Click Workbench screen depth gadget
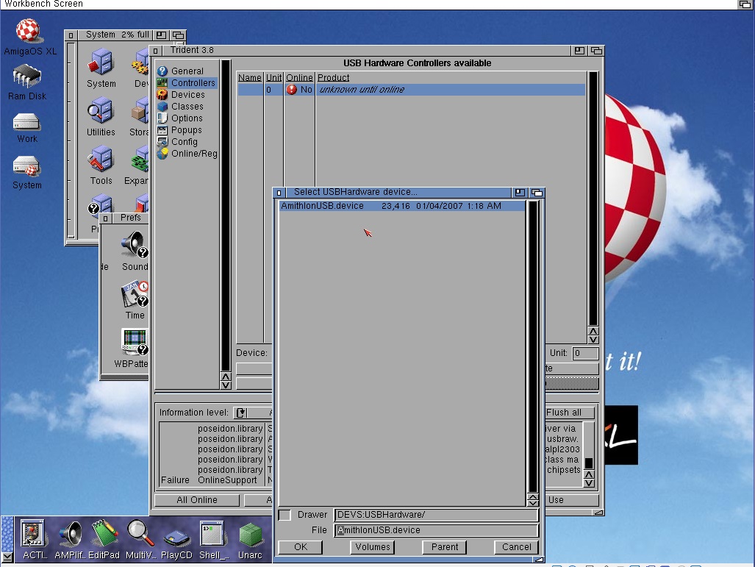This screenshot has width=755, height=567. (x=745, y=4)
